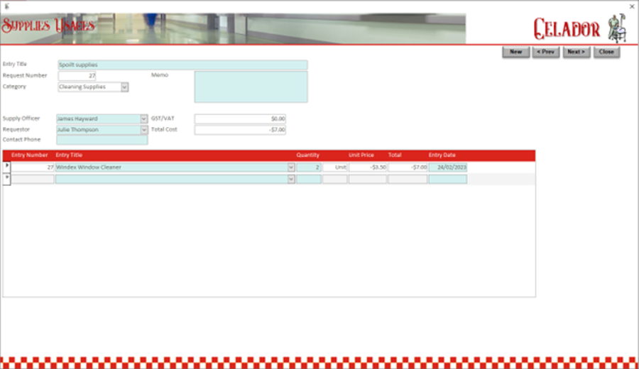Screen dimensions: 639x369
Task: Open the empty new row entry title dropdown
Action: (290, 180)
